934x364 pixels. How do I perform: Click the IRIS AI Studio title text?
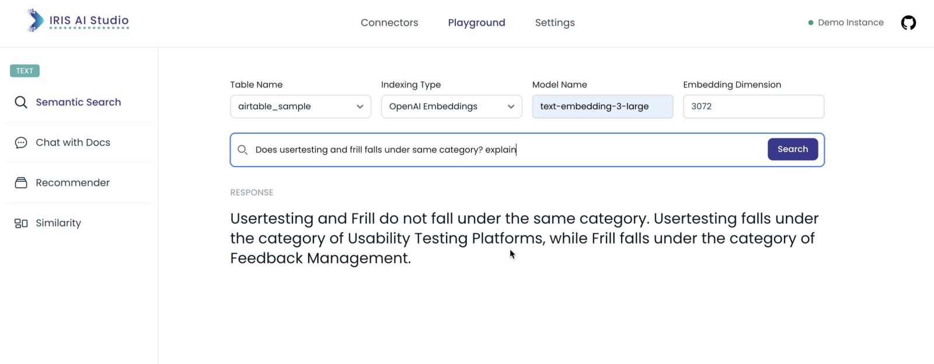tap(89, 20)
